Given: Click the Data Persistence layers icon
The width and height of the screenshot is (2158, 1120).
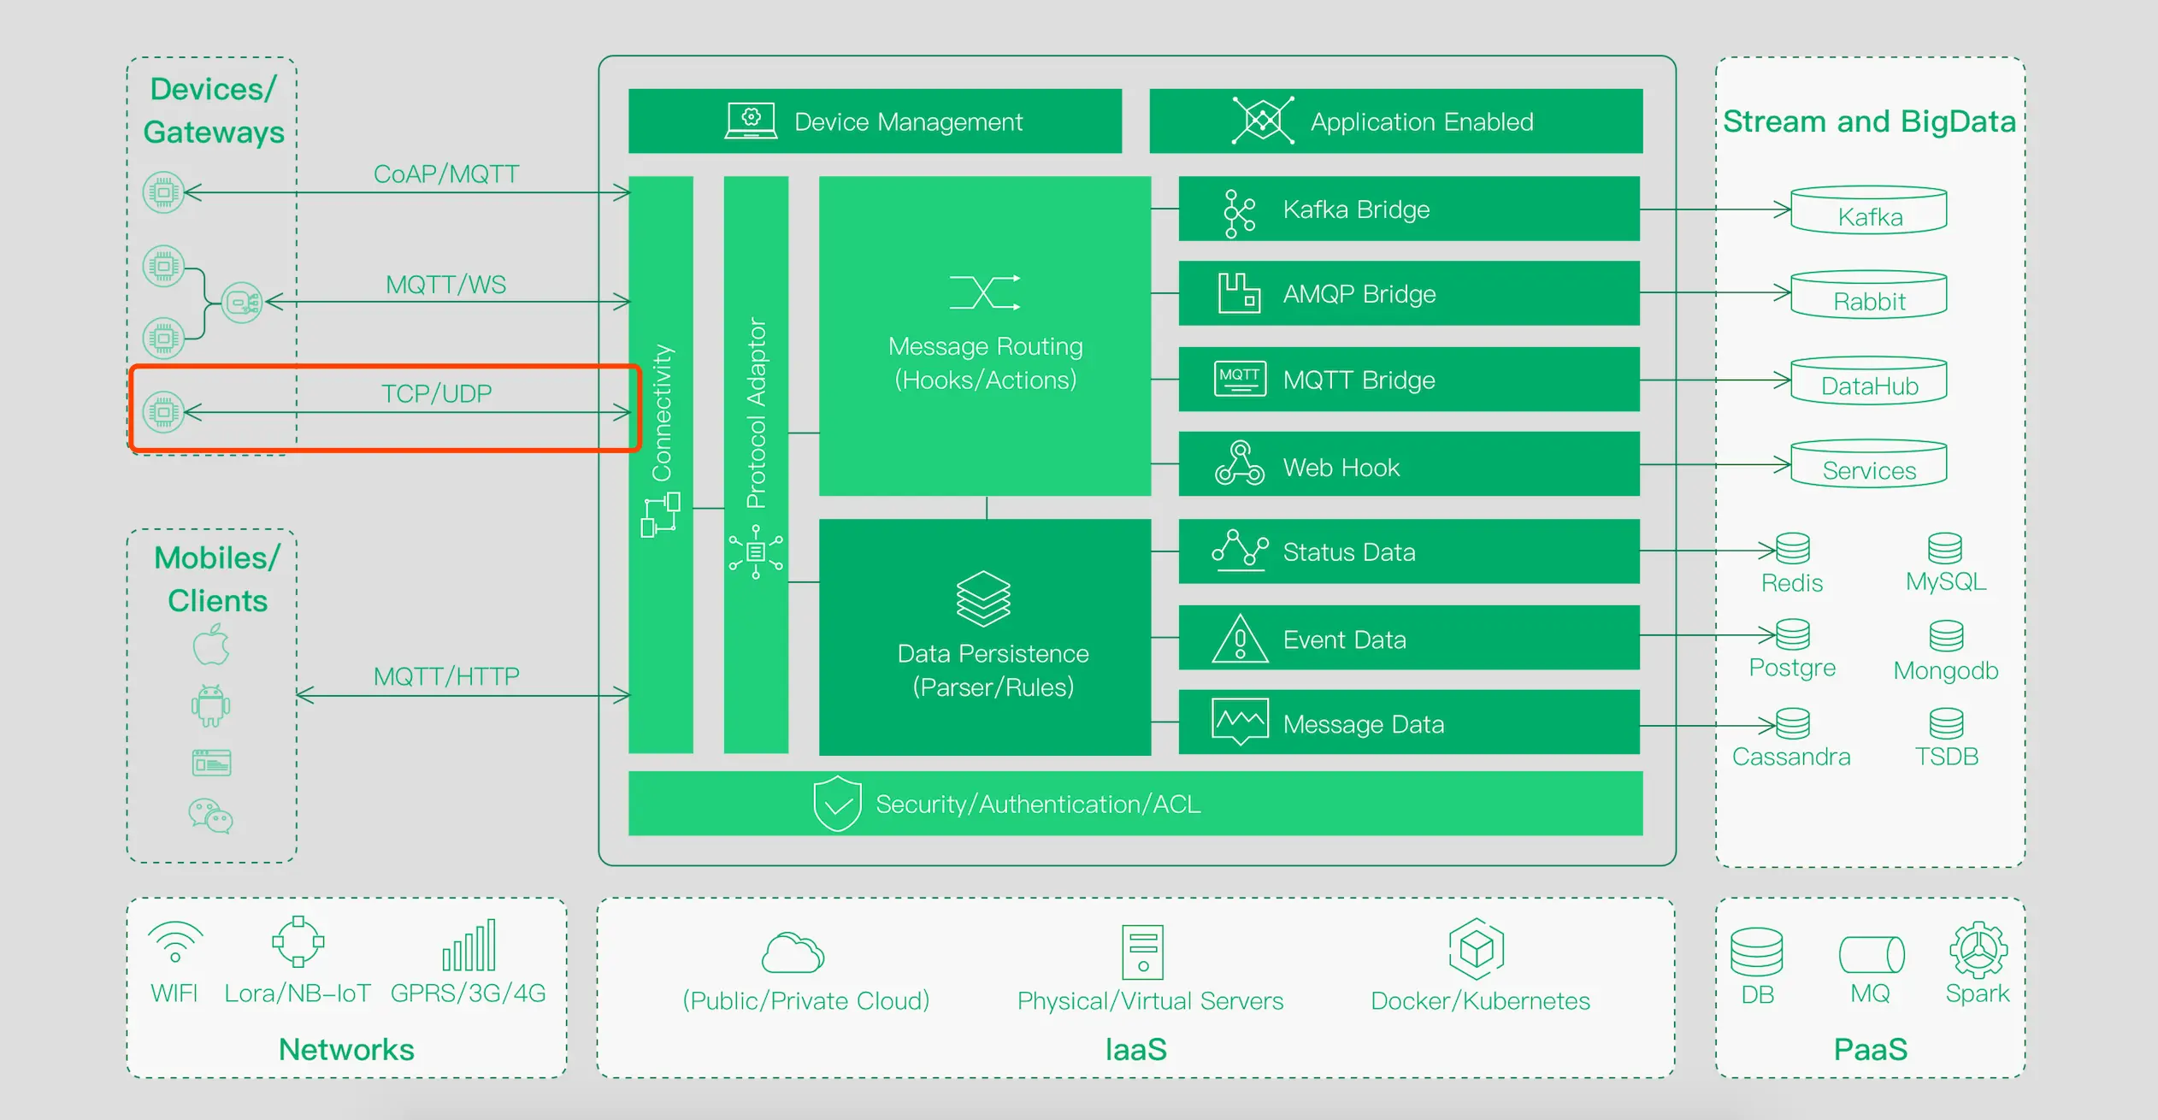Looking at the screenshot, I should (x=983, y=598).
